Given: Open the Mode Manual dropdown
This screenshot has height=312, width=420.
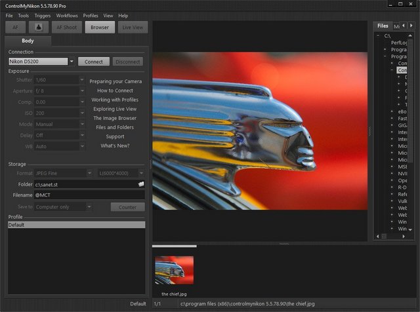Looking at the screenshot, I should click(82, 124).
